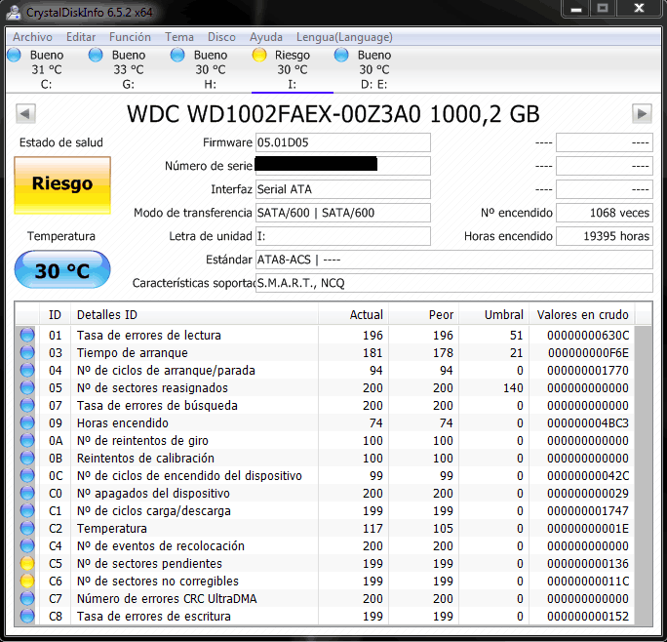Click yellow warning orb for sectores no corregibles

pyautogui.click(x=27, y=581)
